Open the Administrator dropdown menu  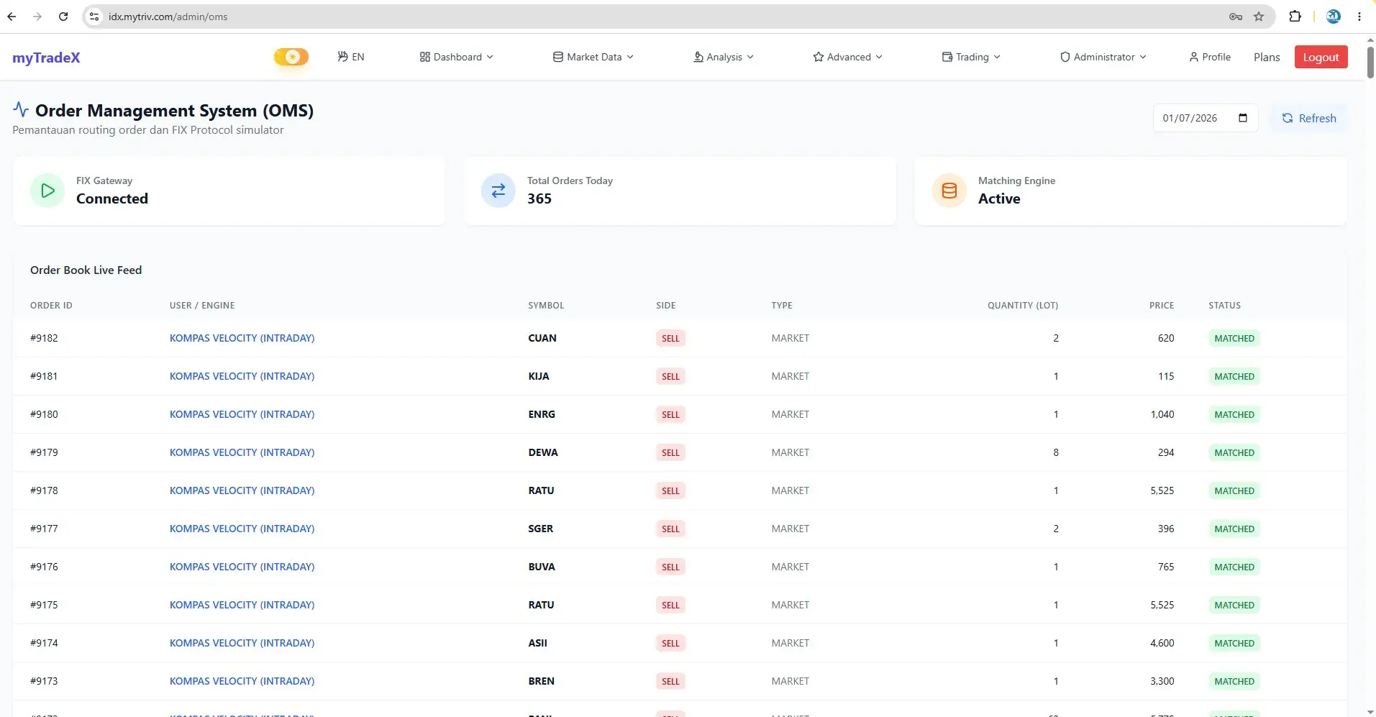pos(1103,57)
